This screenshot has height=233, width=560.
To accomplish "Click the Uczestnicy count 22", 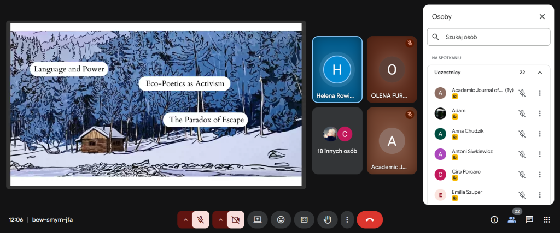I will 522,73.
